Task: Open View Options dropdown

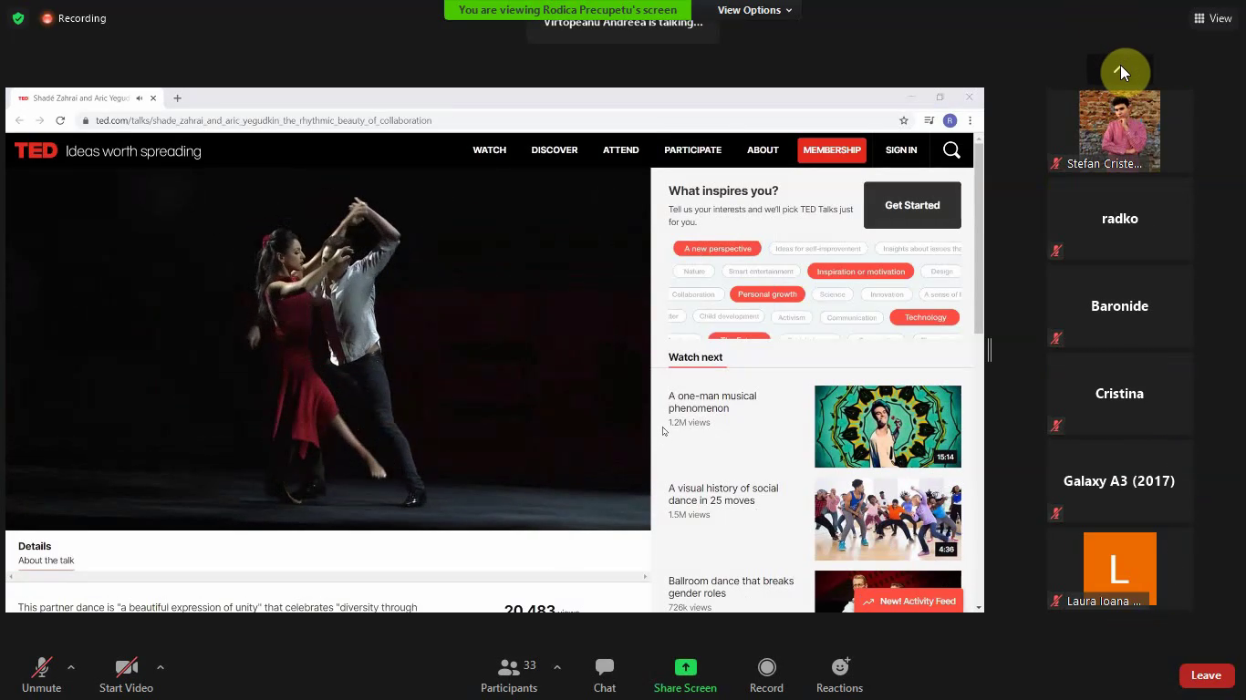Action: click(754, 10)
